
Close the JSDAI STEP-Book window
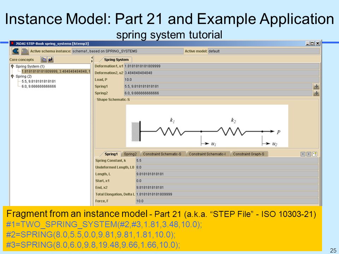pyautogui.click(x=317, y=43)
